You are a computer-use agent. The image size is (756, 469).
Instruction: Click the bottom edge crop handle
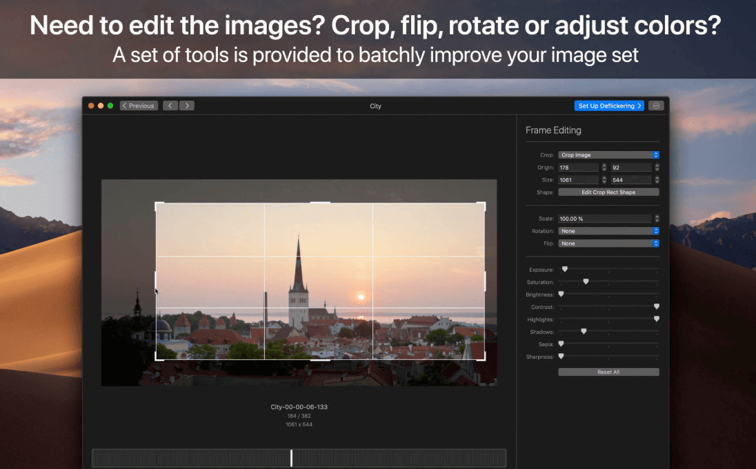(x=320, y=359)
